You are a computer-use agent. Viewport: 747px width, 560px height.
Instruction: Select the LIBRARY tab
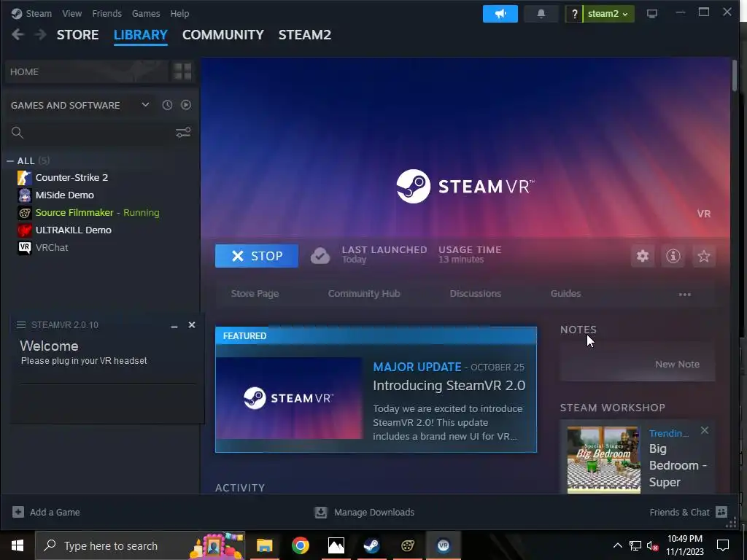[141, 35]
